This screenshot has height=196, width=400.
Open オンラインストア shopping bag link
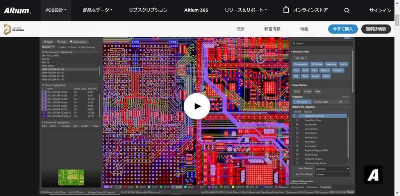tap(305, 10)
